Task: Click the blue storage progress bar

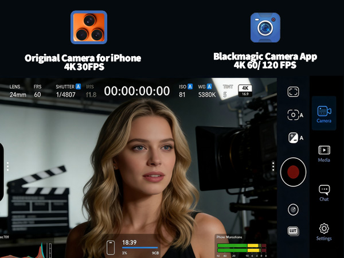Action: tap(140, 248)
